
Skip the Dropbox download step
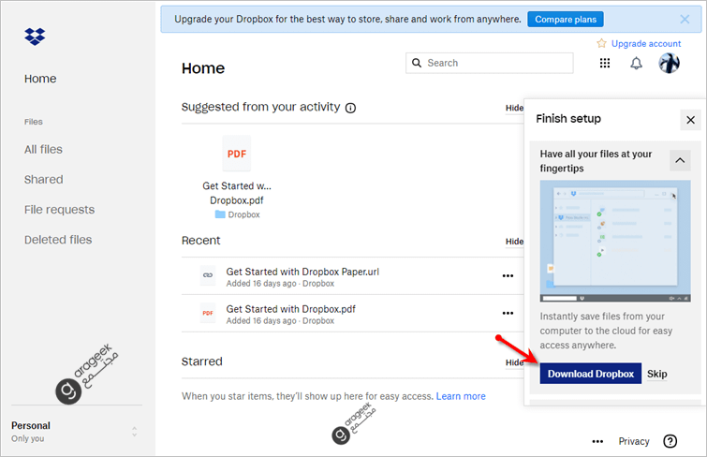click(x=657, y=374)
